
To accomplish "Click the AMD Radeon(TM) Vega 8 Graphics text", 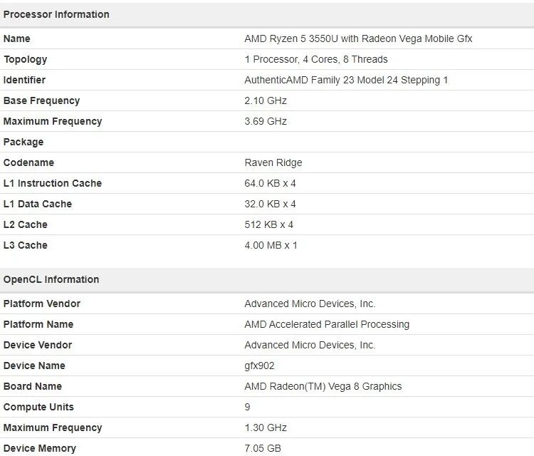I will (x=323, y=386).
